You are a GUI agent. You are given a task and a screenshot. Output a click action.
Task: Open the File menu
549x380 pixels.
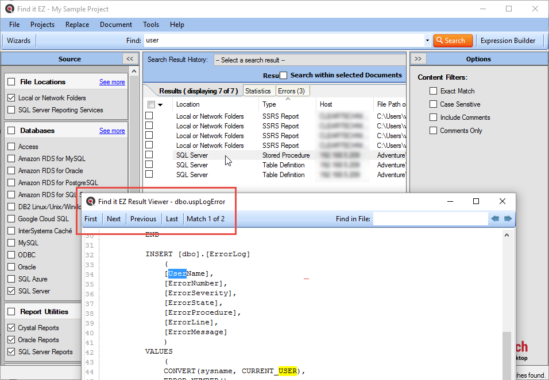point(14,25)
